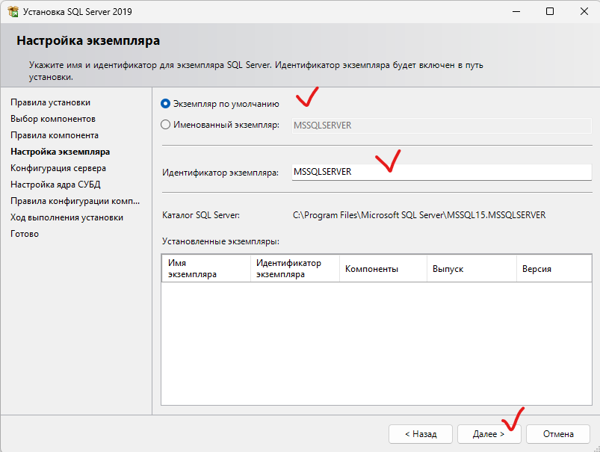The image size is (600, 452).
Task: Click the "Установленные экземпляры:" label
Action: click(220, 241)
